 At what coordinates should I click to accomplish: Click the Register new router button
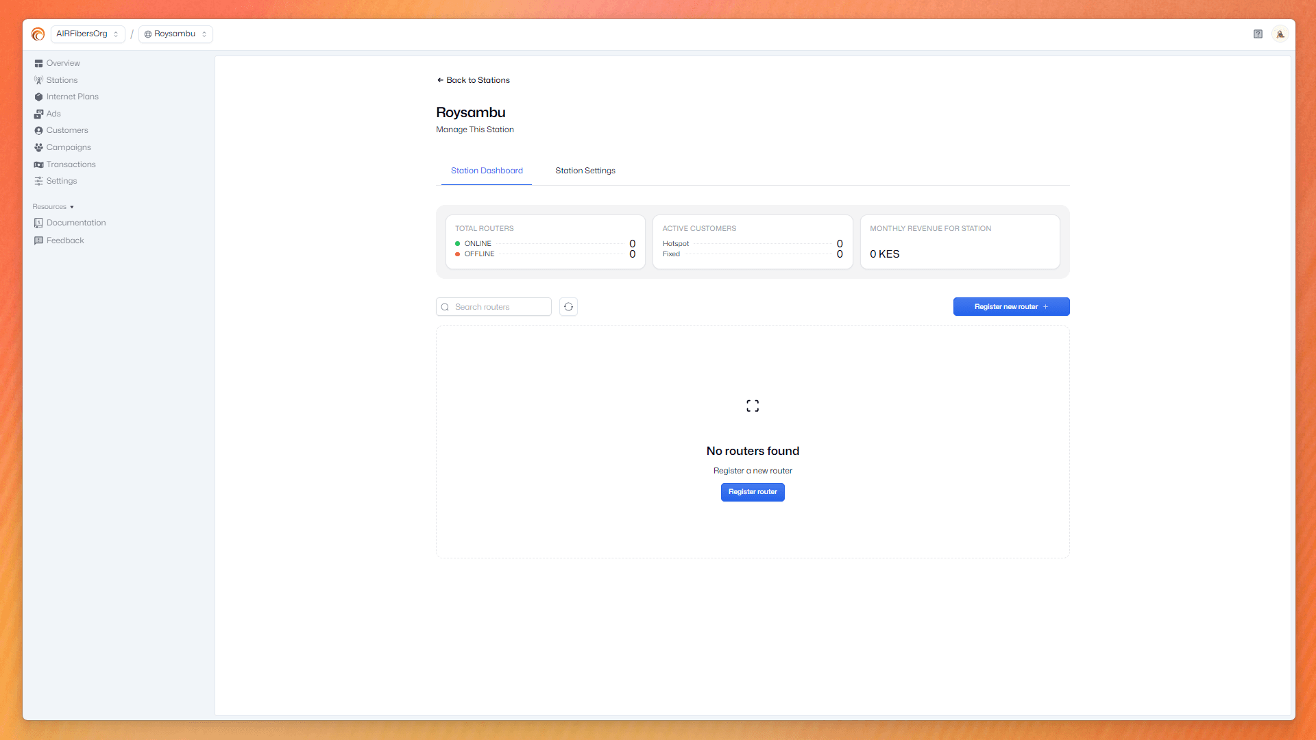[1011, 307]
